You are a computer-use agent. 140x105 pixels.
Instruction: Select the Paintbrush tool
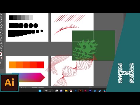pos(1,25)
